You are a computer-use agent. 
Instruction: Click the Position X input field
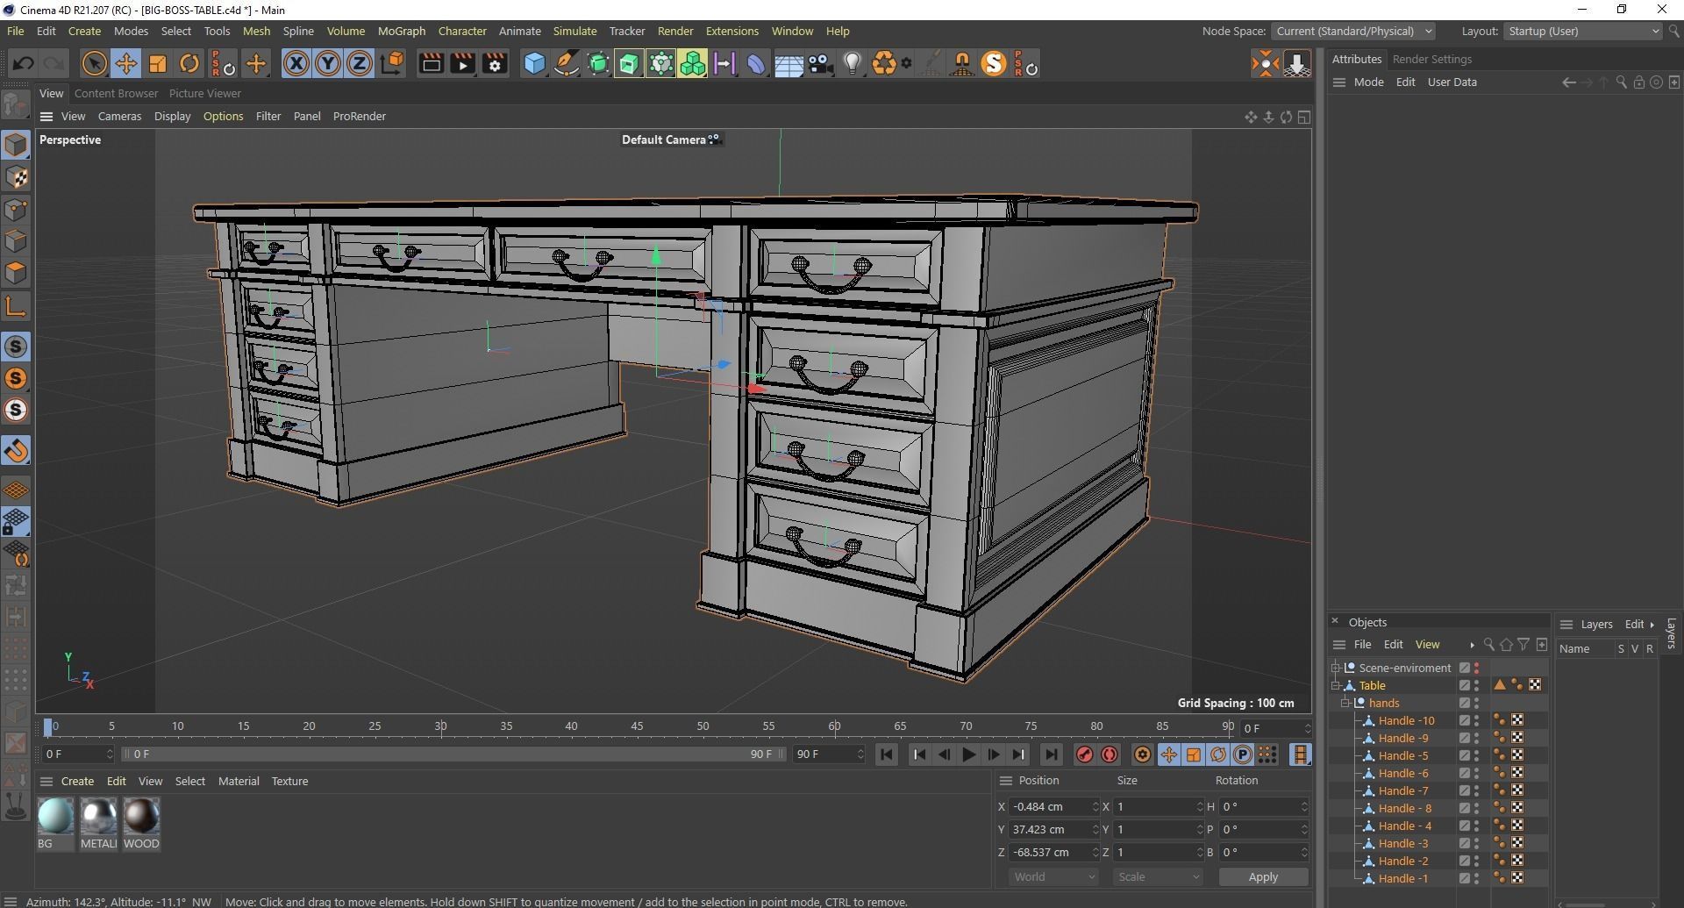click(x=1052, y=806)
